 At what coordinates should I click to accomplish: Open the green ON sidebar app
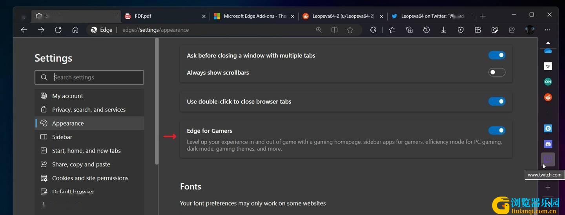[x=548, y=82]
